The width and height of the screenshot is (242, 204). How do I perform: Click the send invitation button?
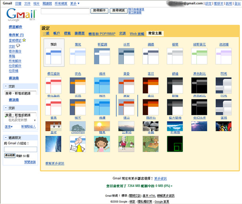(x=10, y=155)
